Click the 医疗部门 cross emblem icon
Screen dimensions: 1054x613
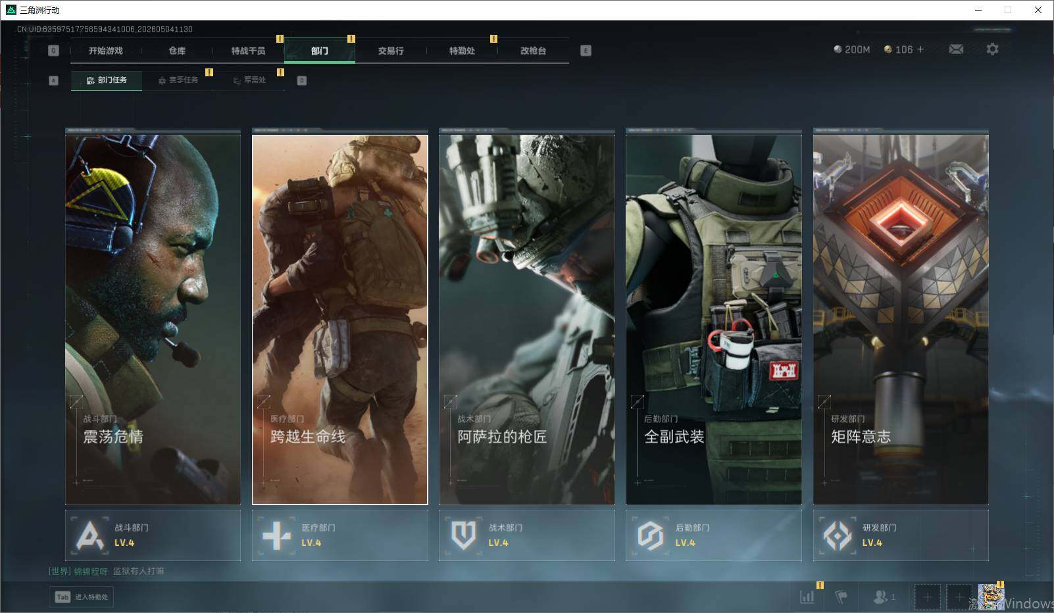coord(276,535)
